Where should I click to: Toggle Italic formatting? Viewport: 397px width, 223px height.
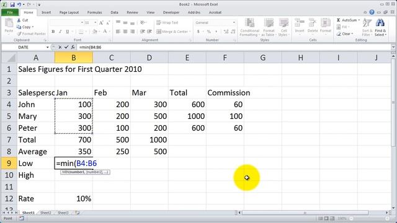[60, 32]
